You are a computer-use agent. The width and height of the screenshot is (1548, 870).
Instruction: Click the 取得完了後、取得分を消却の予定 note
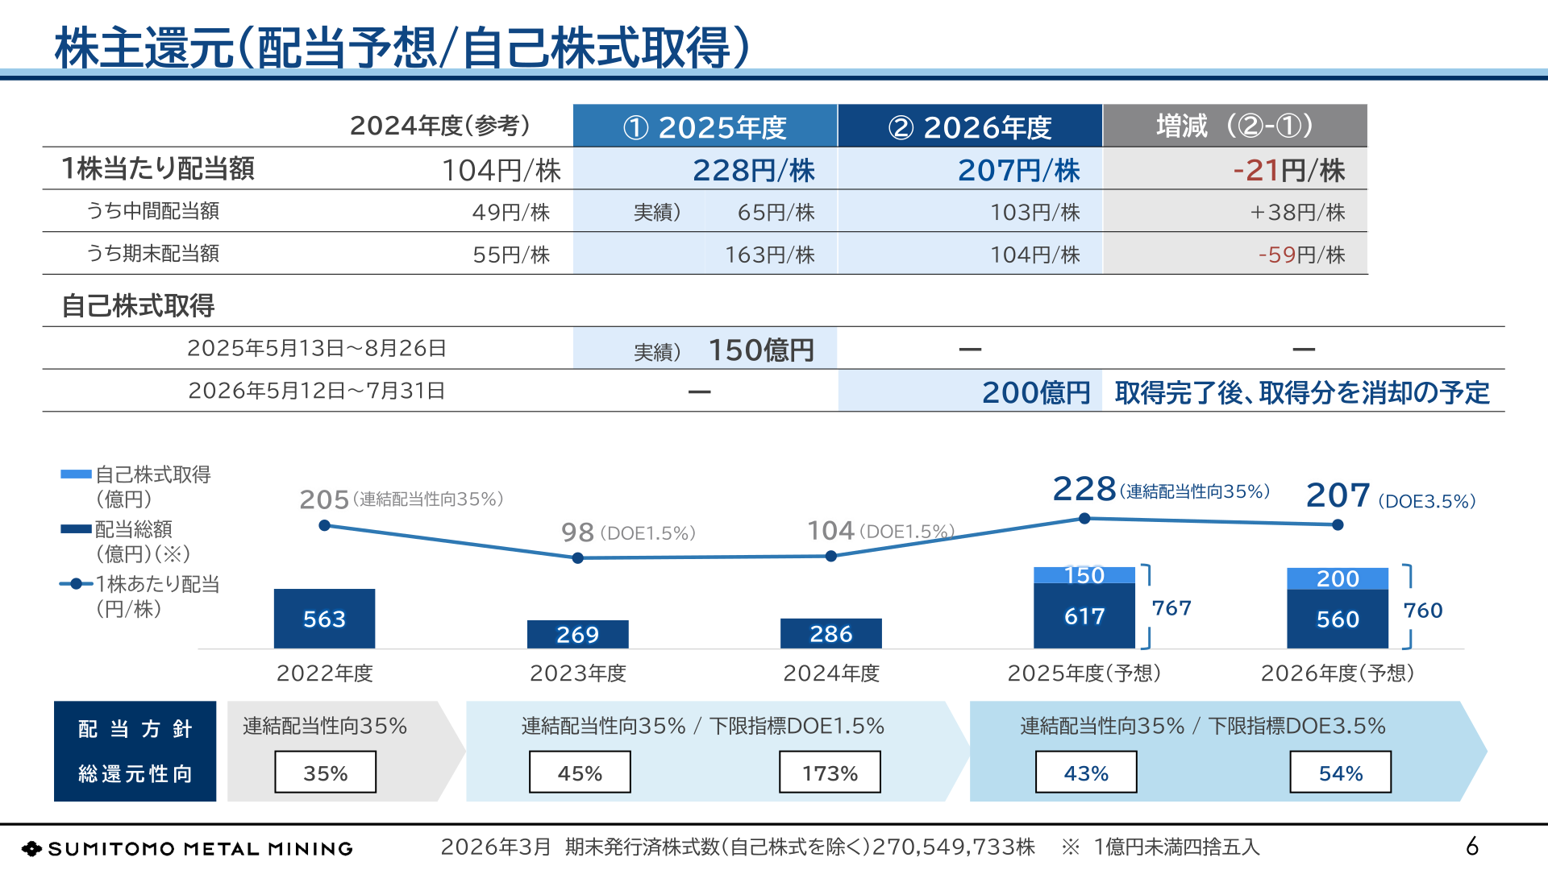click(1302, 392)
